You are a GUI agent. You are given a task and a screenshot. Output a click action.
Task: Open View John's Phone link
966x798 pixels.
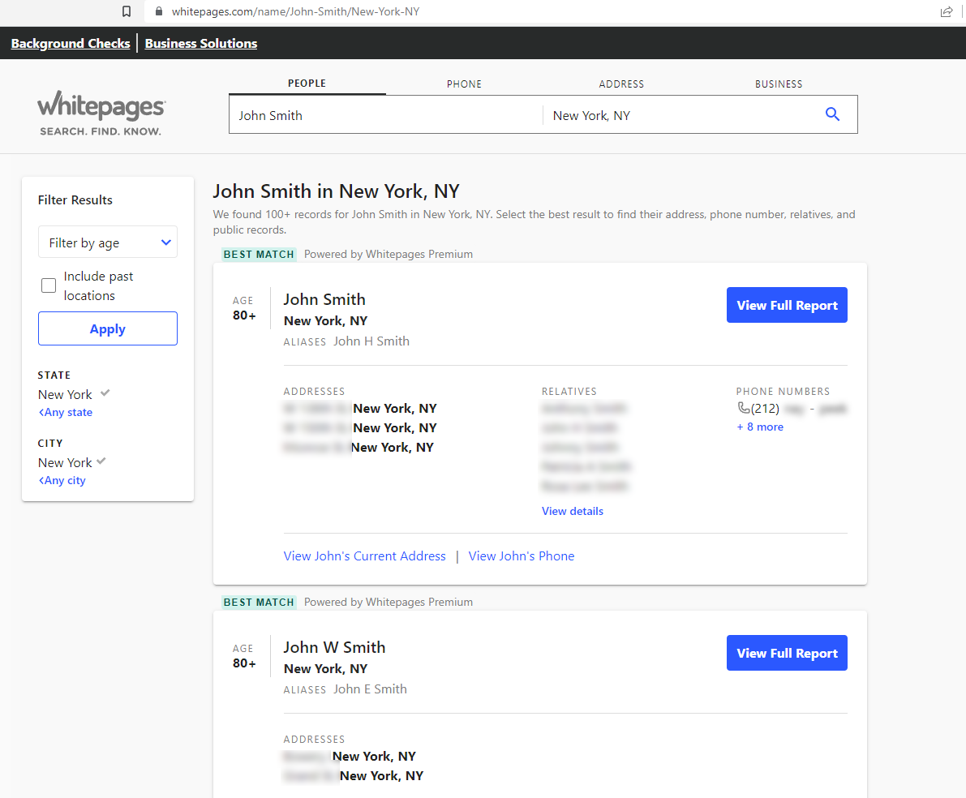522,556
